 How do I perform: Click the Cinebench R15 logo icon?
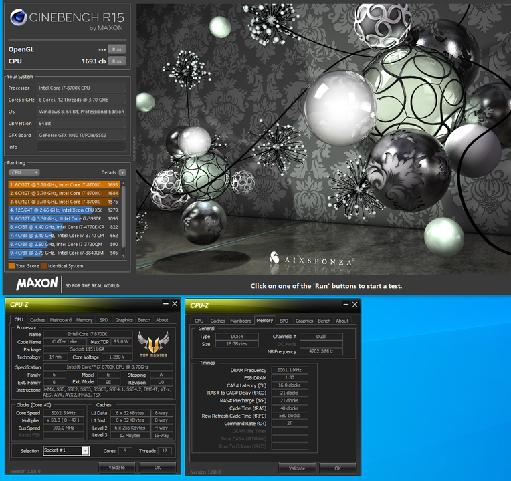[x=18, y=17]
